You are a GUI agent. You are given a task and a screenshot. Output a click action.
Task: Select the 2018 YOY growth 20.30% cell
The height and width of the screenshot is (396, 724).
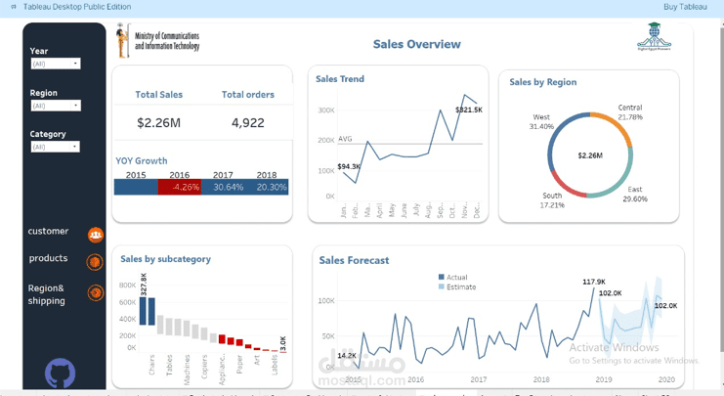click(267, 187)
